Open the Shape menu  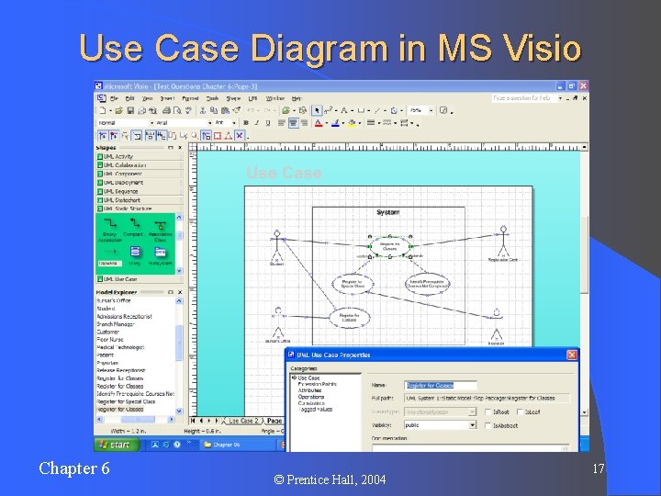click(x=233, y=98)
